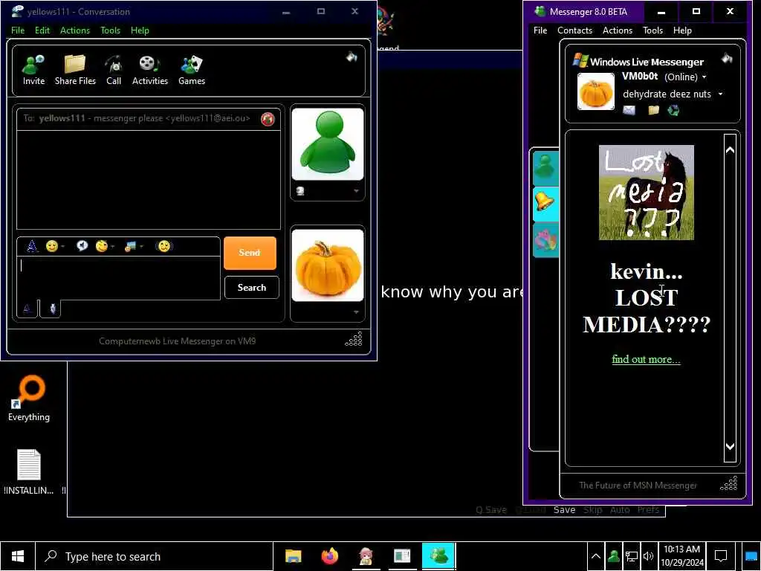Screen dimensions: 761x571
Task: Open the font formatting icon above message box
Action: coord(32,246)
